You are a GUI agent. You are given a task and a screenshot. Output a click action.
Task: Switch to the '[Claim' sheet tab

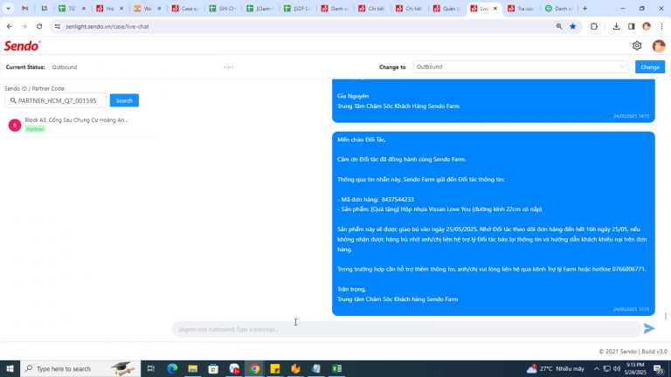click(262, 9)
